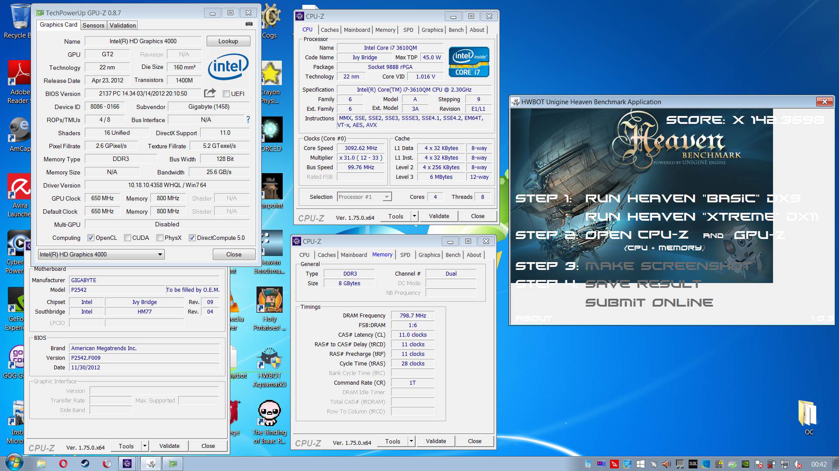Toggle the CUDA checkbox

coord(128,238)
